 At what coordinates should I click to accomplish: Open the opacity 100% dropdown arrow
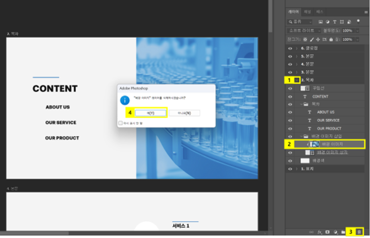tap(357, 31)
